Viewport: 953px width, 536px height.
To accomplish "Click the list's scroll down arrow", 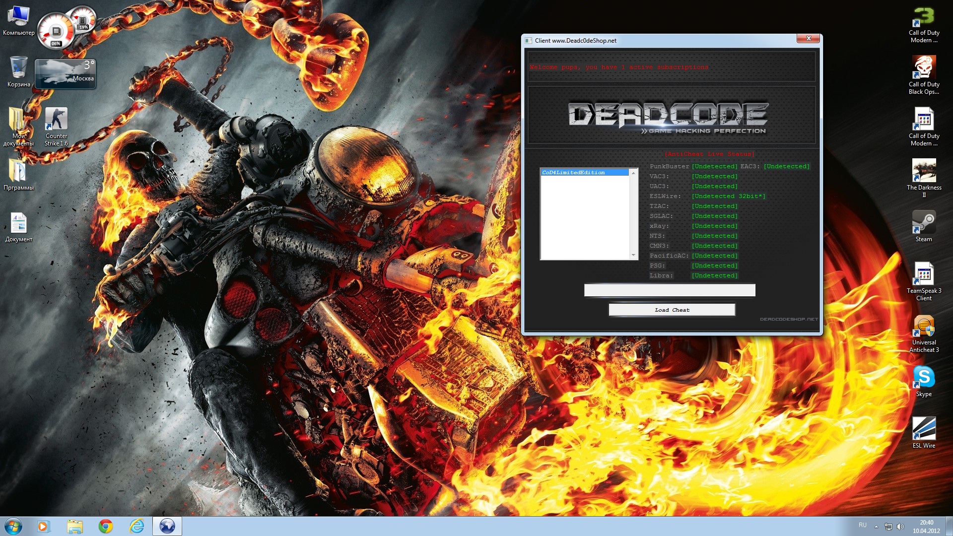I will (x=633, y=255).
